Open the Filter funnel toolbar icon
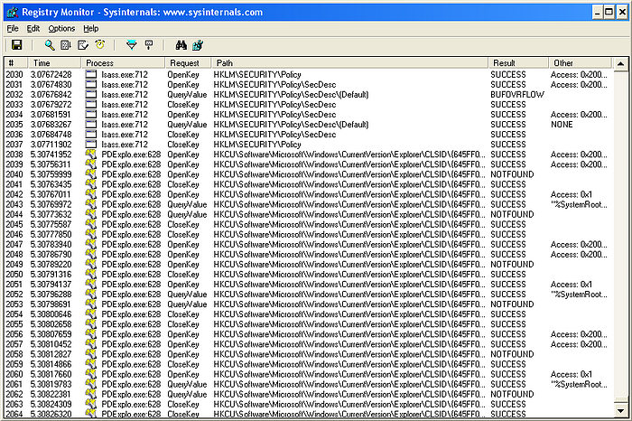The width and height of the screenshot is (632, 421). [132, 45]
